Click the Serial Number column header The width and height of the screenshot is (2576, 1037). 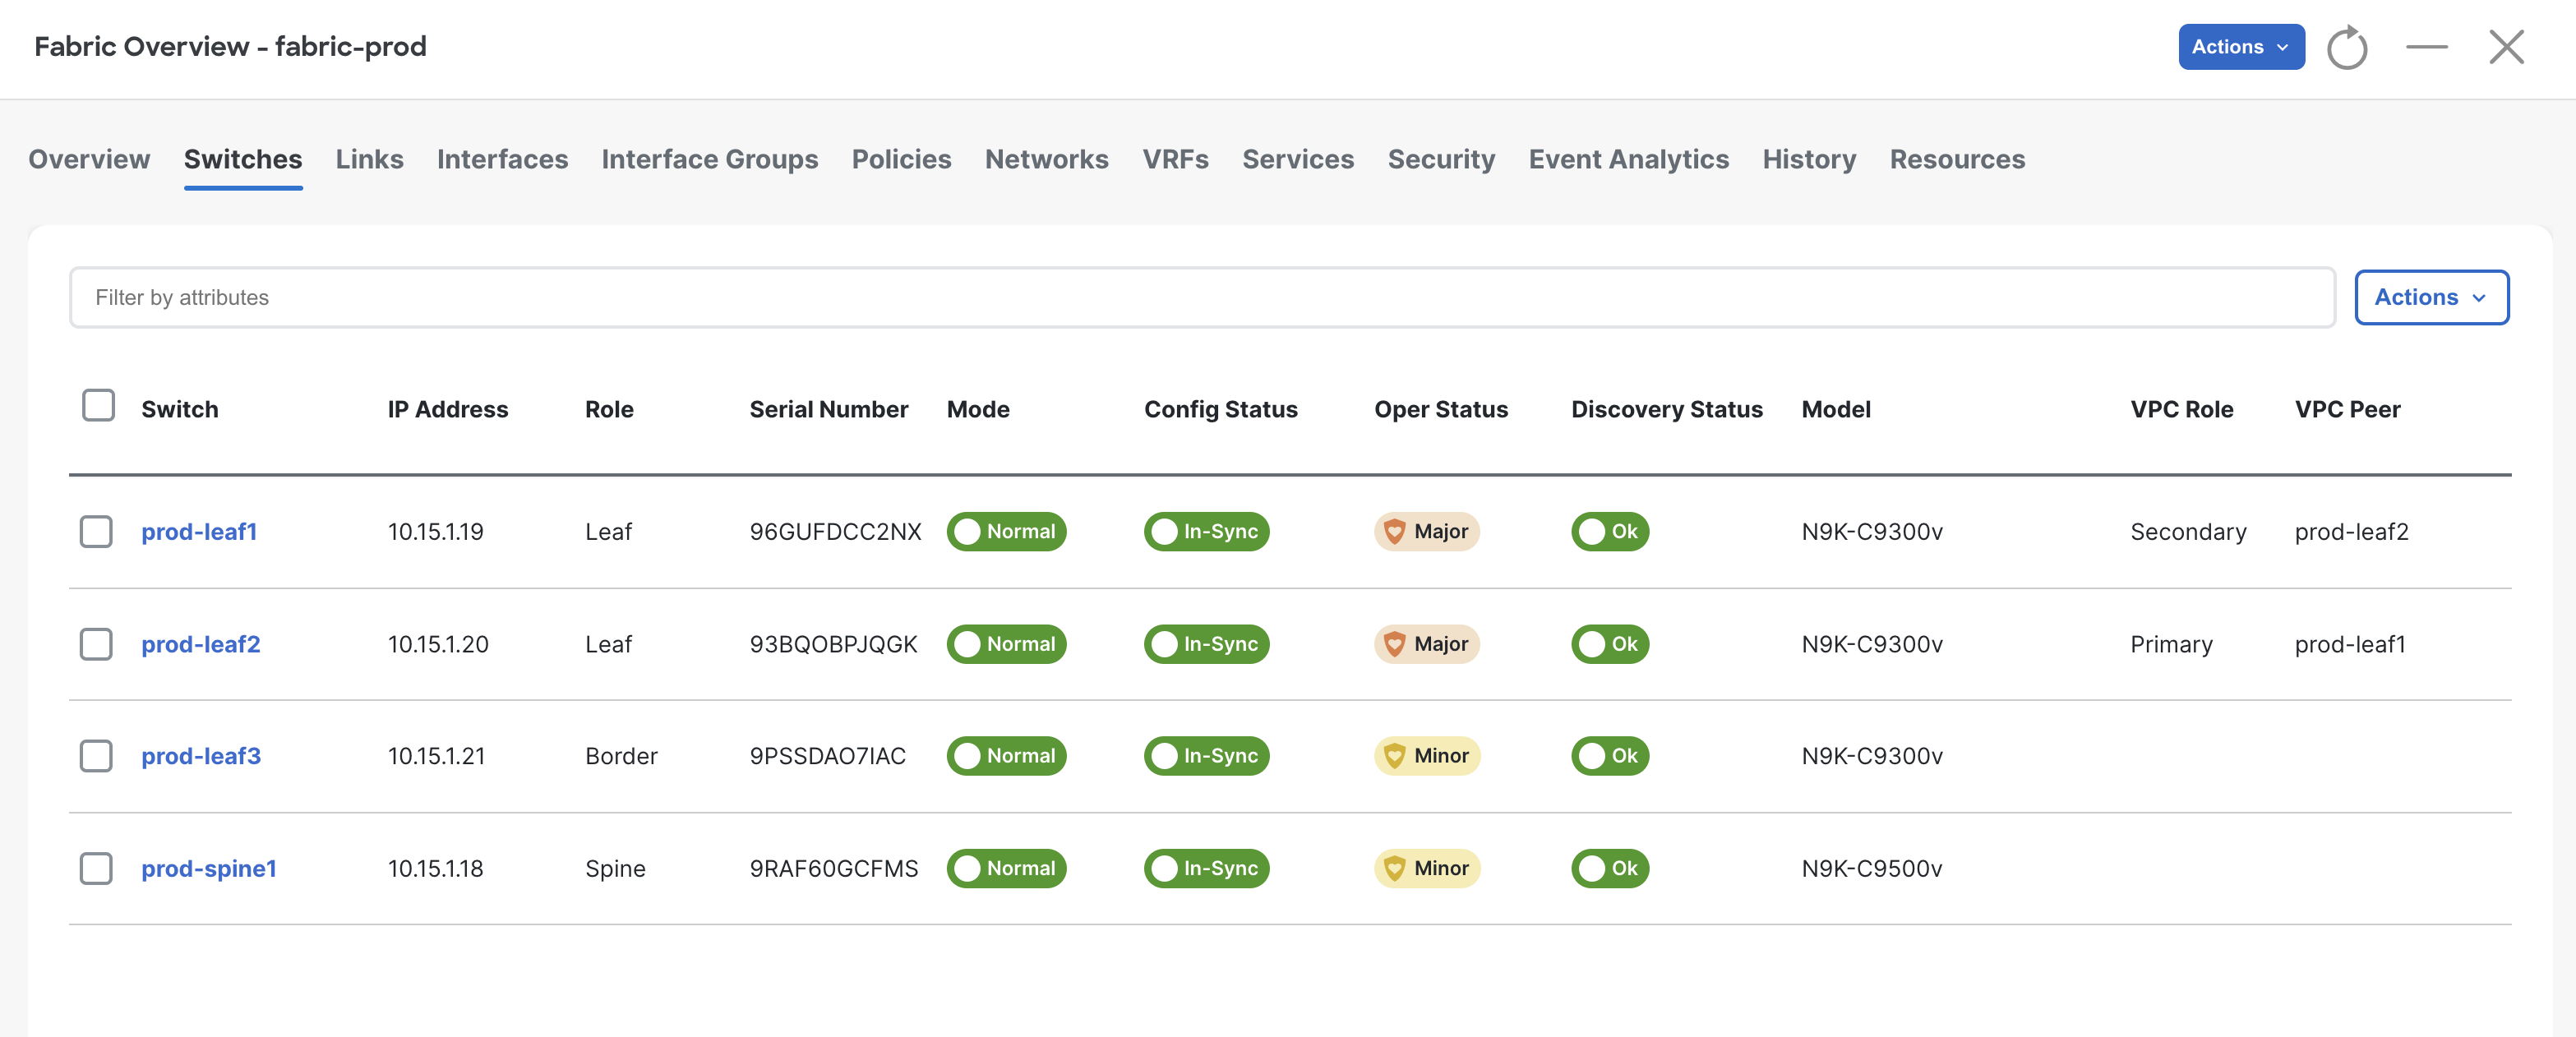coord(828,409)
